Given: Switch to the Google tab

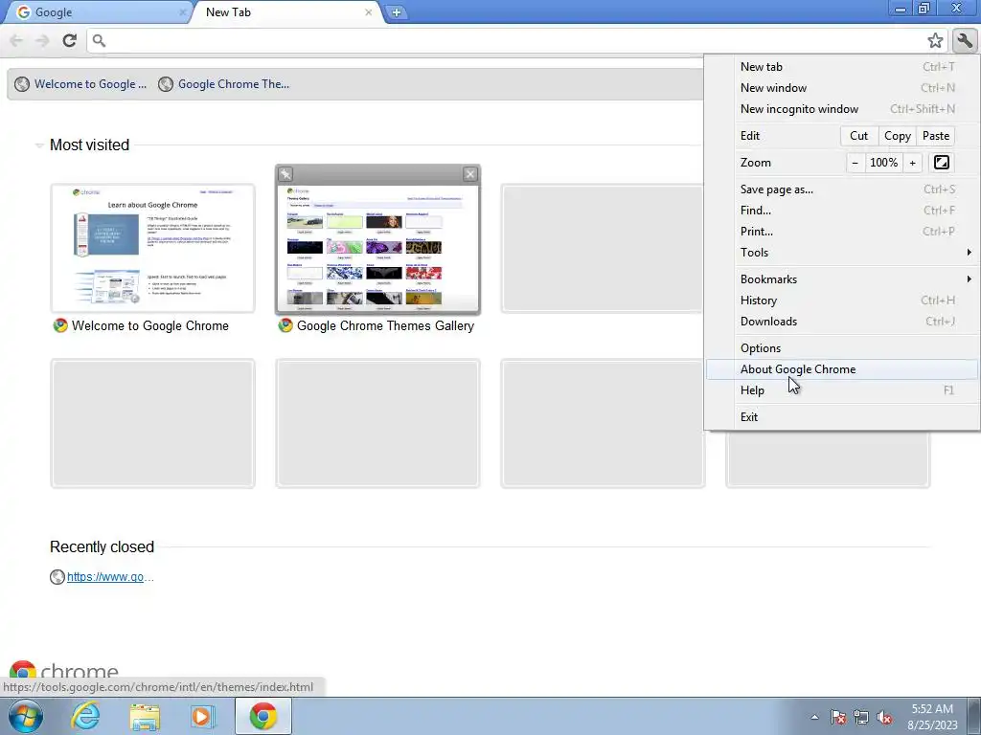Looking at the screenshot, I should (97, 12).
